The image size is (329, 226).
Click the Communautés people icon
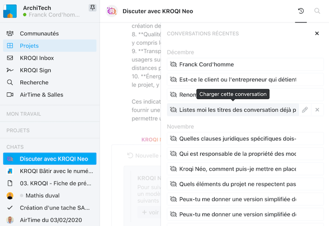pos(10,33)
